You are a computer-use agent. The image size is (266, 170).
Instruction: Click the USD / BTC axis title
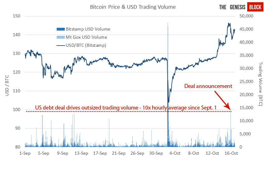click(7, 85)
